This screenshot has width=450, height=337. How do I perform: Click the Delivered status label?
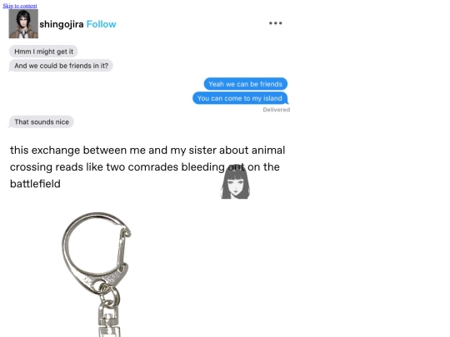[277, 110]
